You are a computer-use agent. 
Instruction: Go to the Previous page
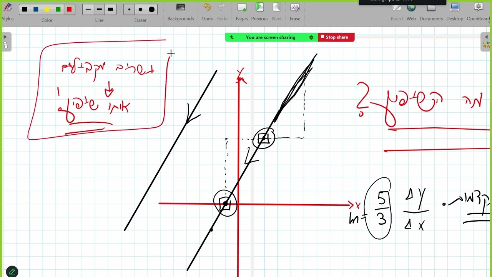click(260, 12)
